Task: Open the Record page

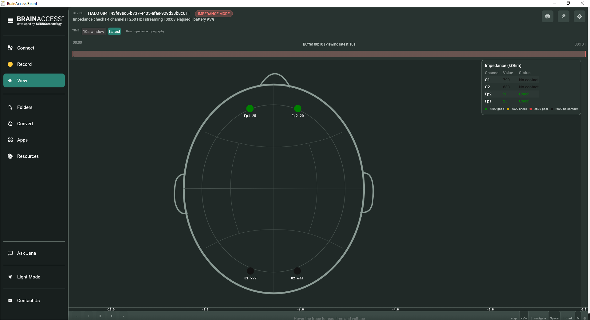Action: click(x=34, y=64)
